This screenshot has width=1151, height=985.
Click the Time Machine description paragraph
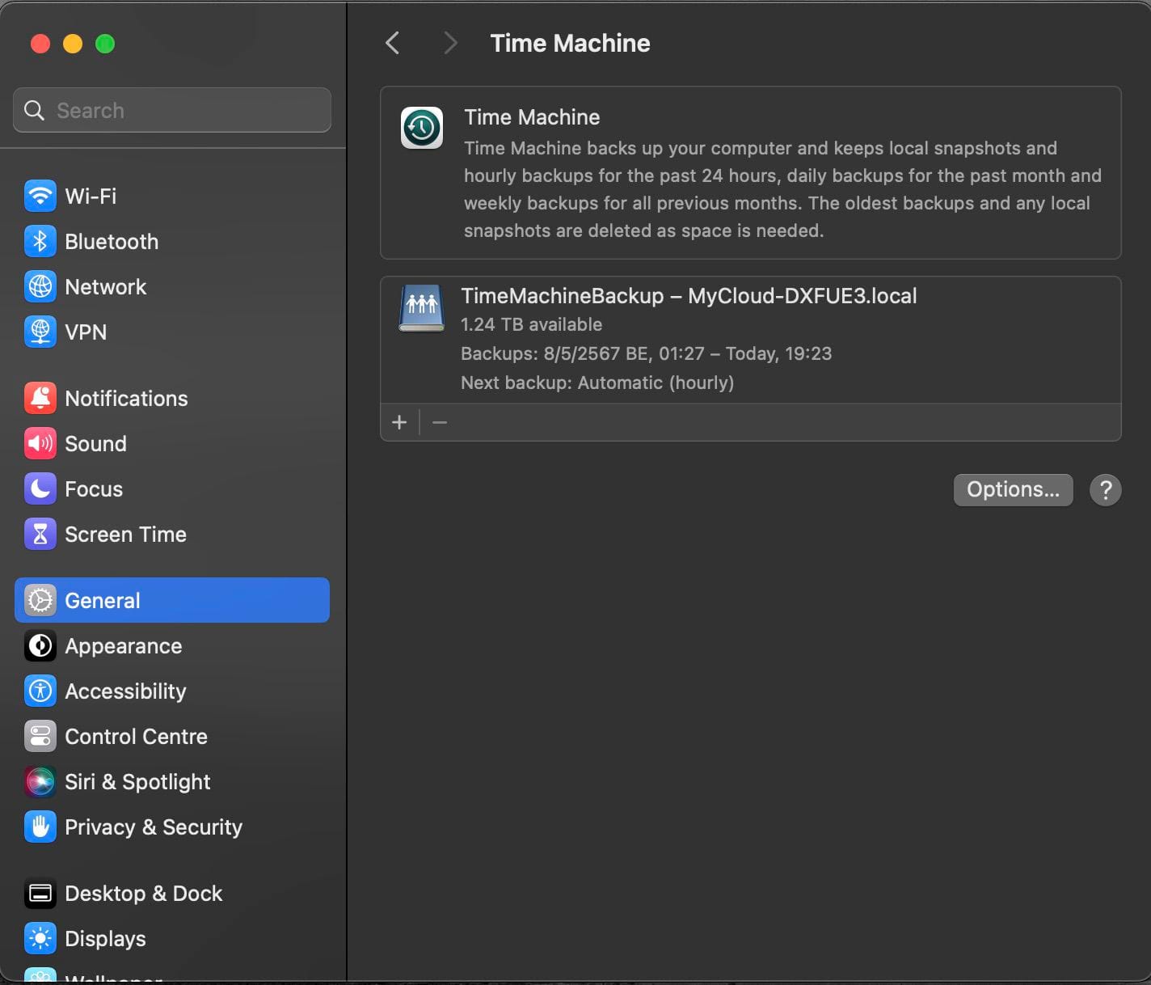782,189
